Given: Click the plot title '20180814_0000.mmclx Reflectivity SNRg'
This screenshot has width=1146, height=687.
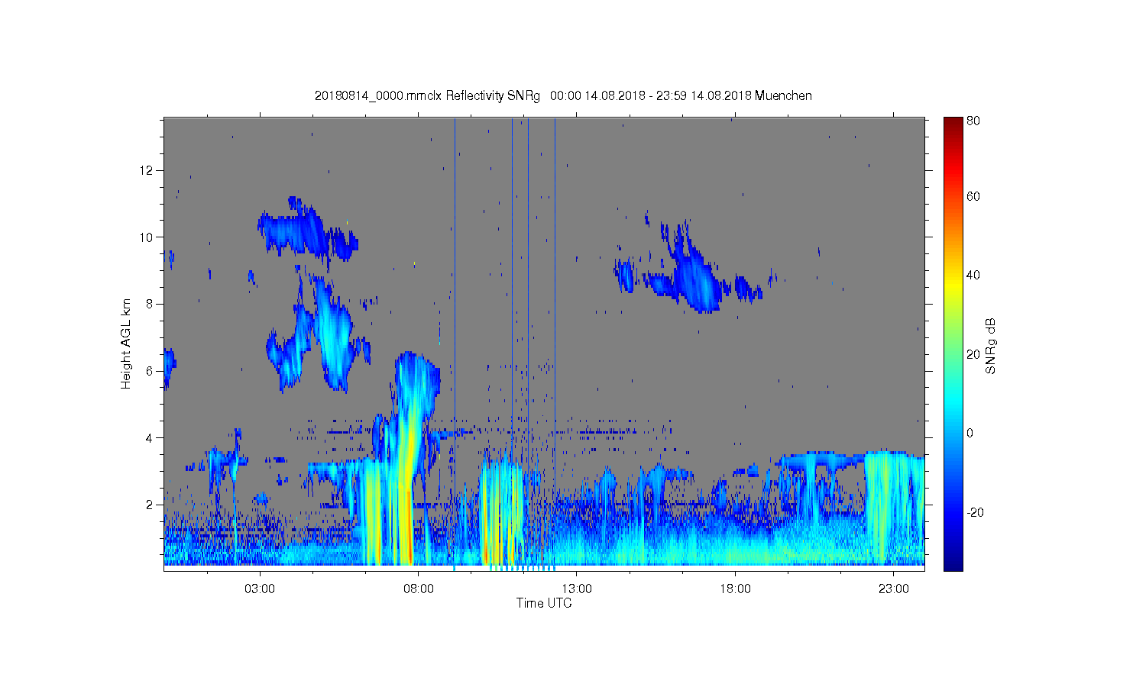Looking at the screenshot, I should 427,95.
